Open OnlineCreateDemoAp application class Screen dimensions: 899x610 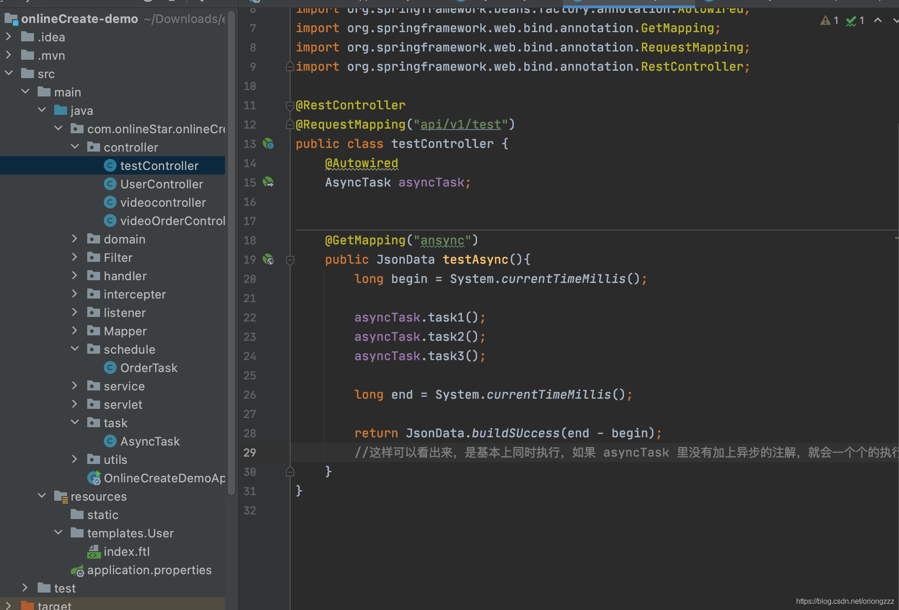click(x=164, y=478)
